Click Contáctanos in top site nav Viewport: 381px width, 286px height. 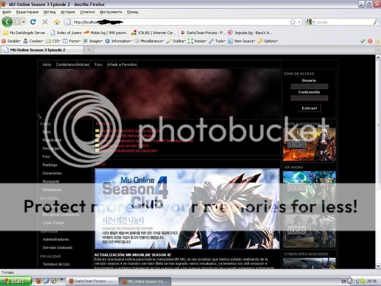[66, 65]
